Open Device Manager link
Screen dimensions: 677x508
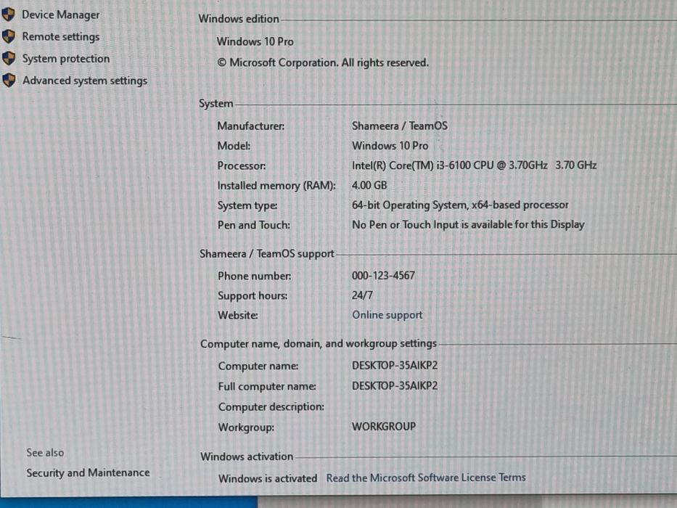60,15
